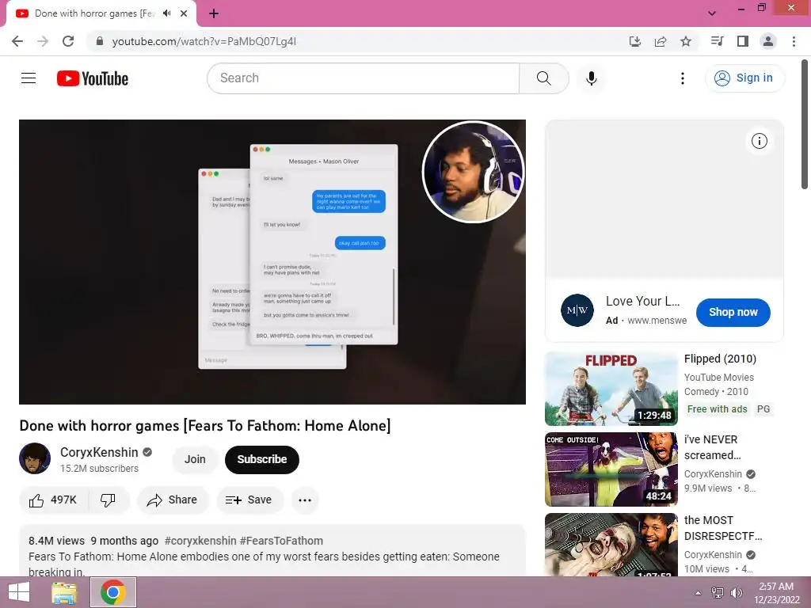
Task: Share the video
Action: (172, 500)
